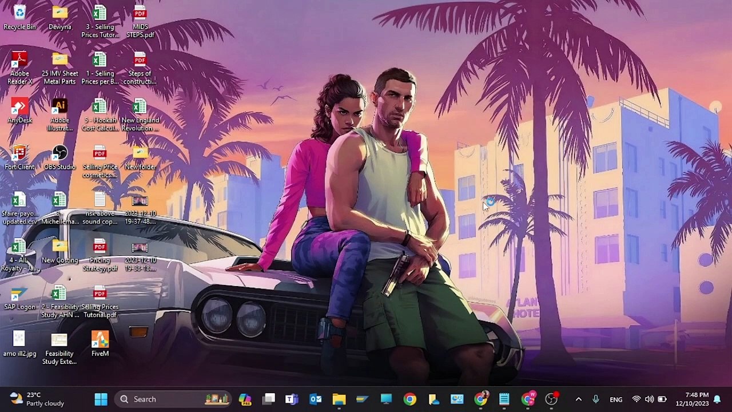Select the '5 - Hookah Cost Calcul...' Excel file
Screen dimensions: 732x412
[100, 115]
